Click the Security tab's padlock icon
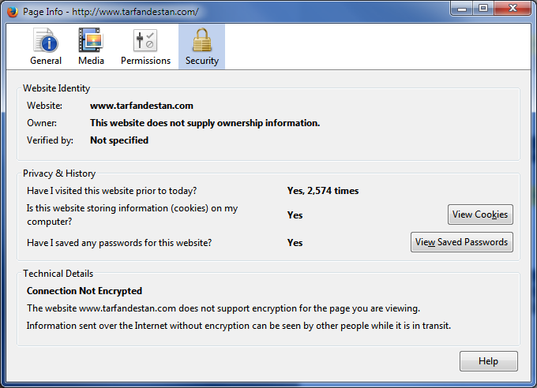This screenshot has width=537, height=388. [x=201, y=40]
